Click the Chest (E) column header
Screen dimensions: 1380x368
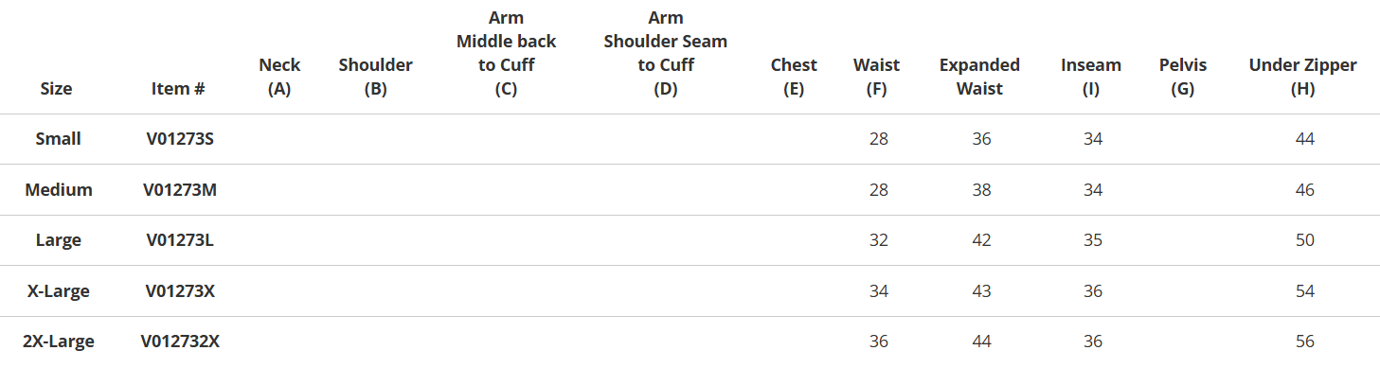pos(794,77)
